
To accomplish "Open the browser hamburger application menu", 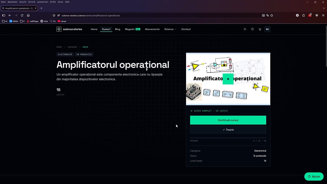I will click(x=323, y=15).
